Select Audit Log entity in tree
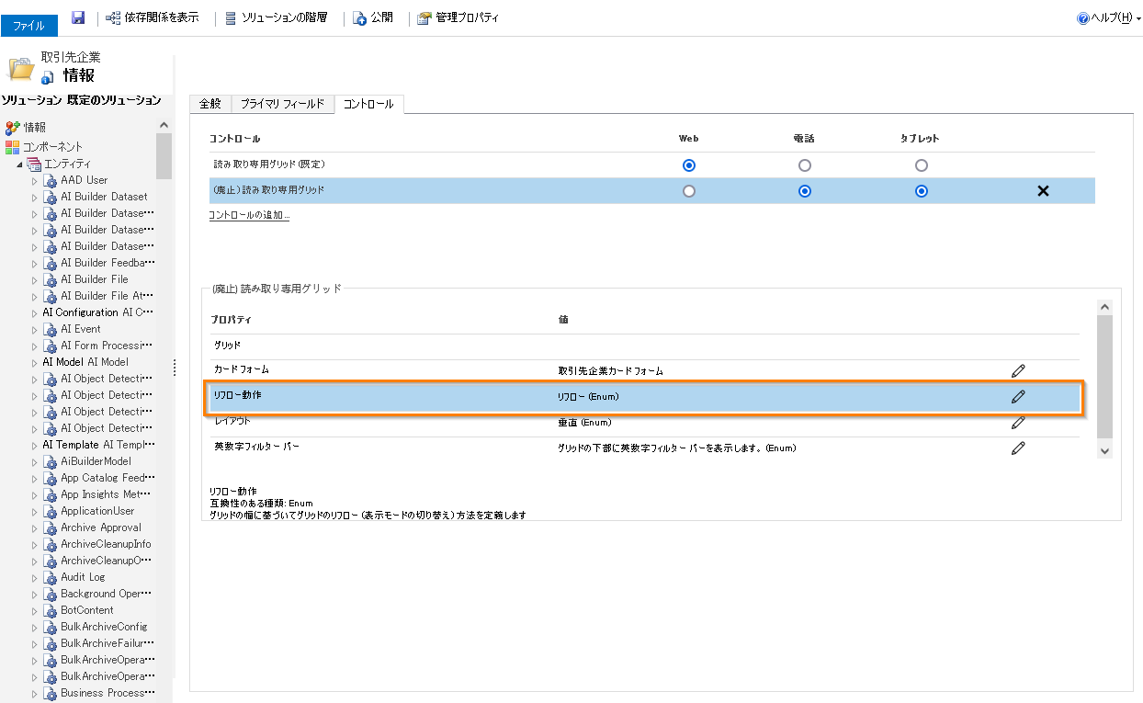 pos(83,577)
